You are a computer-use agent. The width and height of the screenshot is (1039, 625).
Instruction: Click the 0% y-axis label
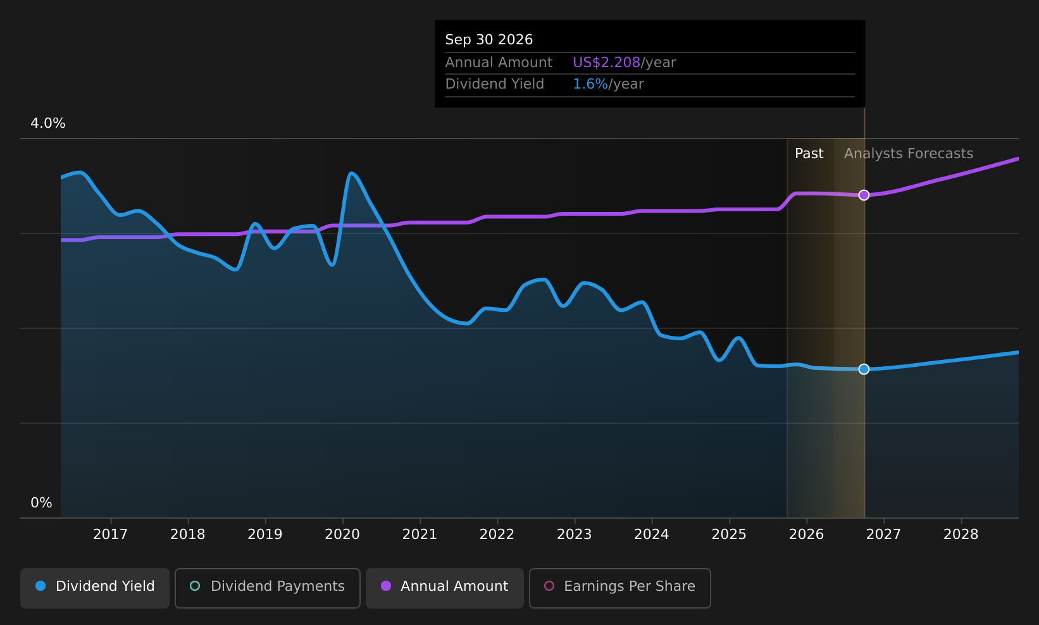pos(42,503)
